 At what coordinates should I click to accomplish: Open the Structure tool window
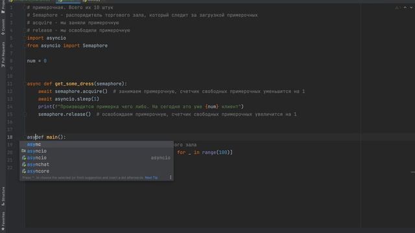pyautogui.click(x=3, y=197)
